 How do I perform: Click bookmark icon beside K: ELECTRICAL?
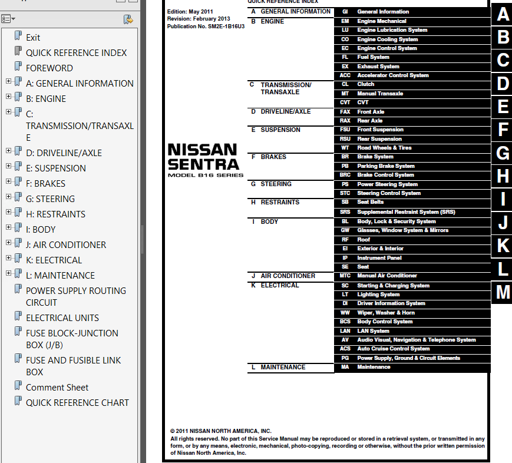point(18,259)
